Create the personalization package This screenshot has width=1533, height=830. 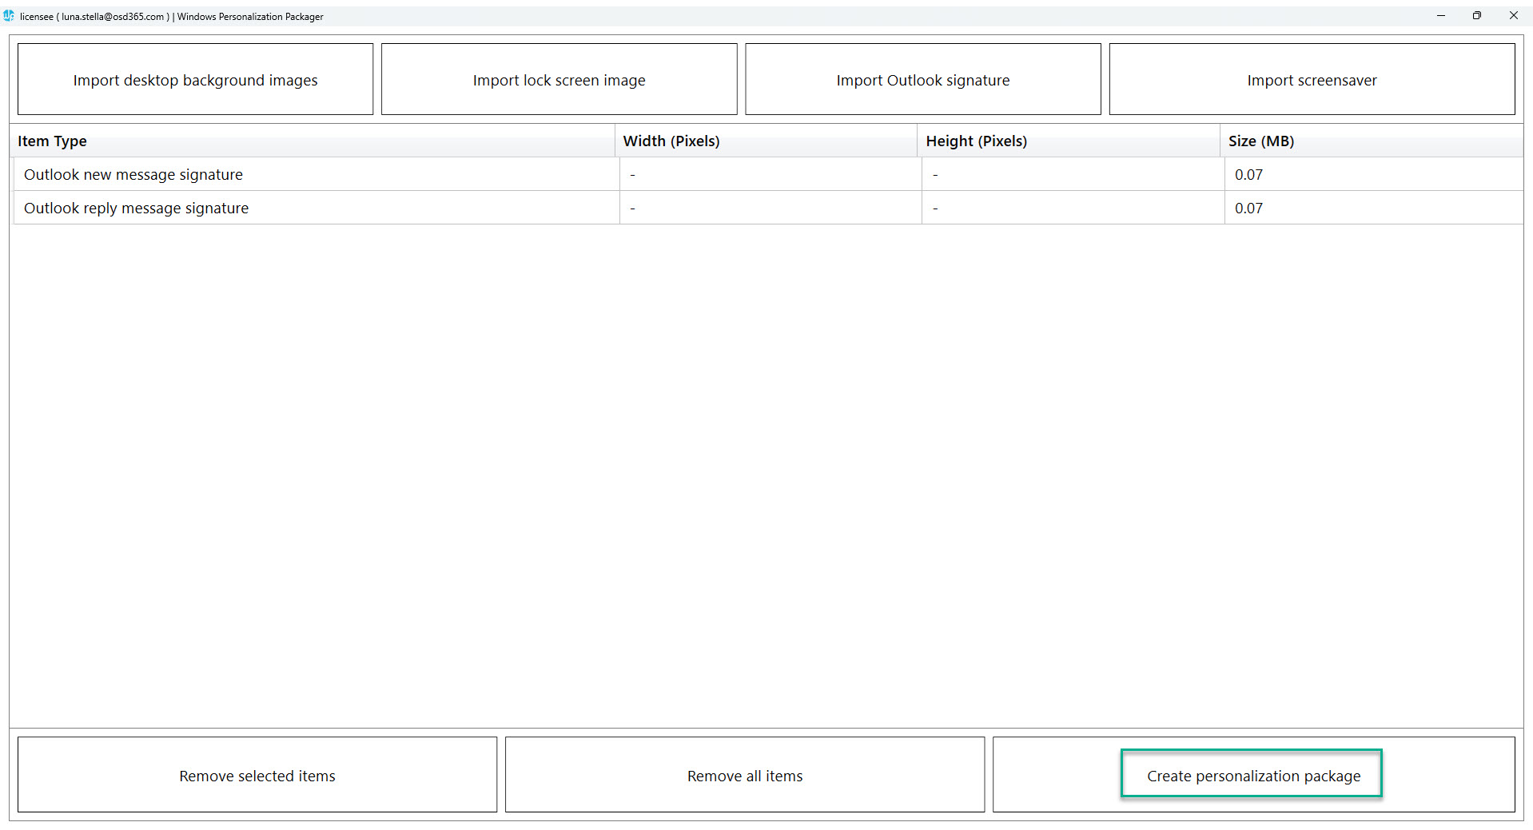pos(1252,774)
